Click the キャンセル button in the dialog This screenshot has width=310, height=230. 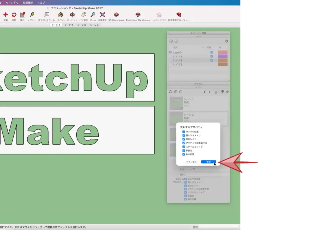(191, 162)
